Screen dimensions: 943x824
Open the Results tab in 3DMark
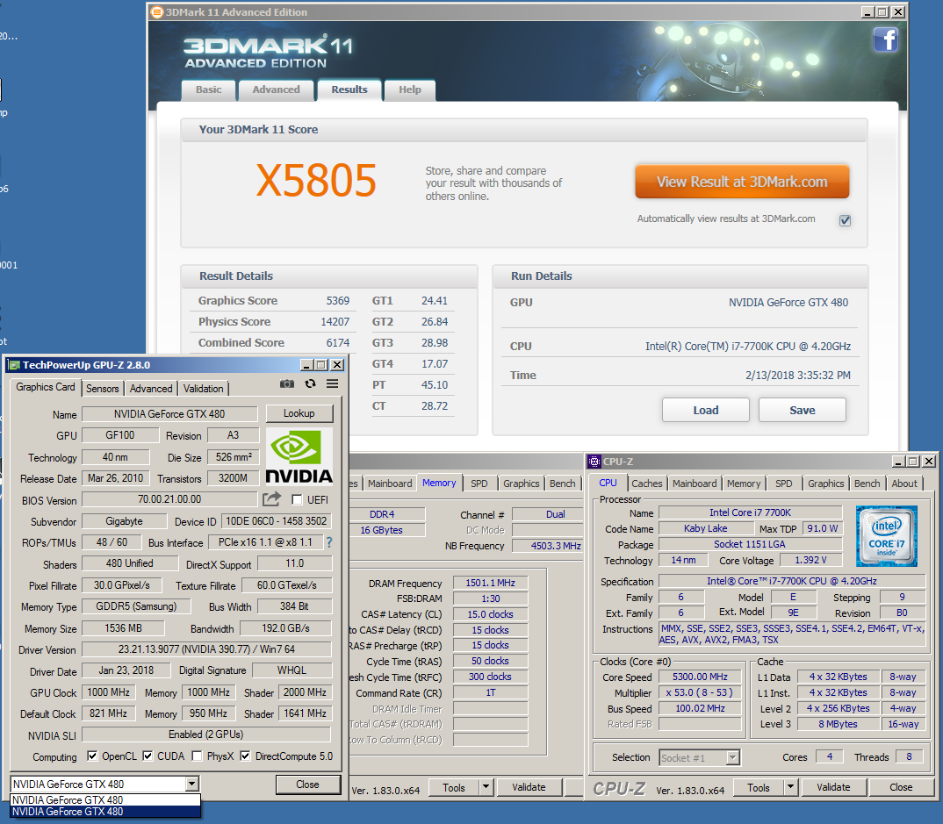(x=349, y=90)
